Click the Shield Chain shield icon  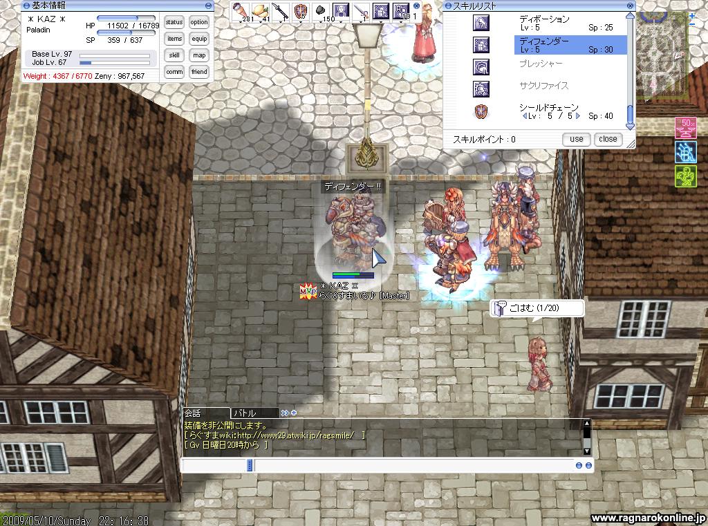(x=481, y=111)
